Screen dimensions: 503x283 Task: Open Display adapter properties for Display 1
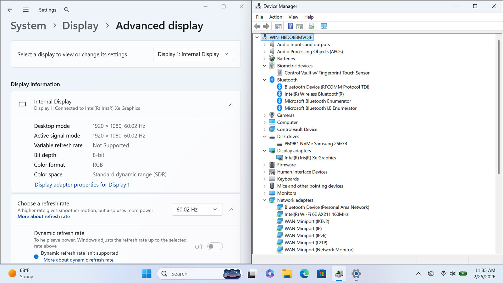coord(82,185)
